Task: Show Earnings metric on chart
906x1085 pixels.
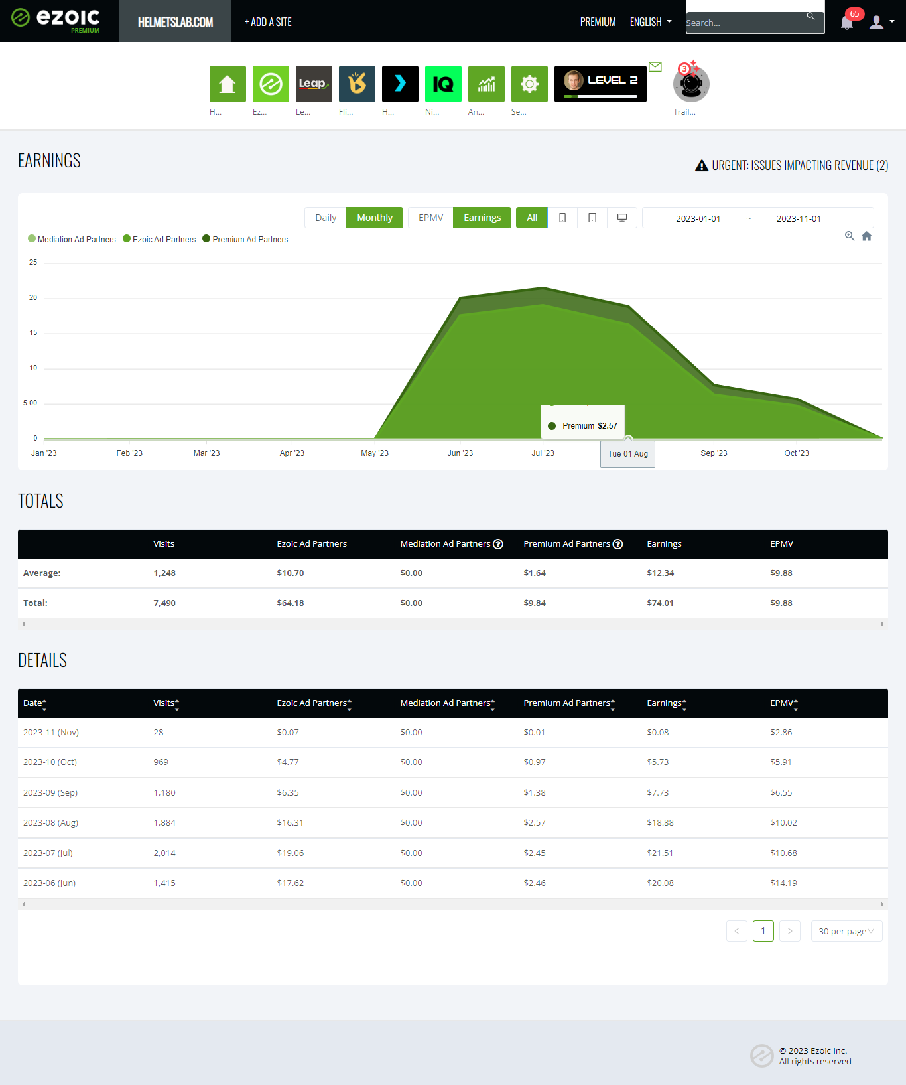Action: (482, 218)
